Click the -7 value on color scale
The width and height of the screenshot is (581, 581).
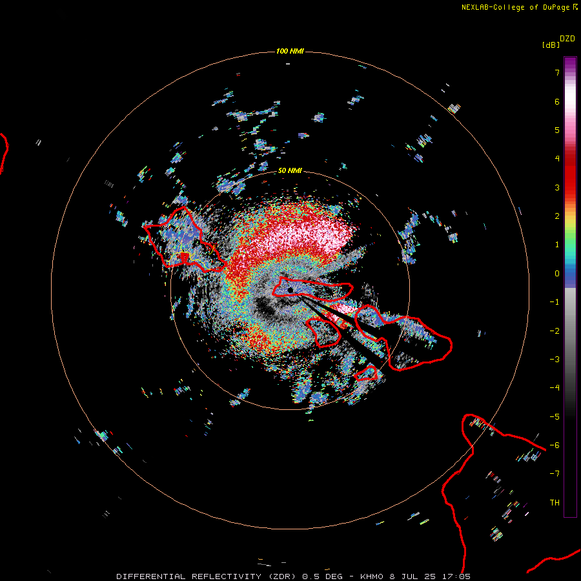click(x=555, y=474)
